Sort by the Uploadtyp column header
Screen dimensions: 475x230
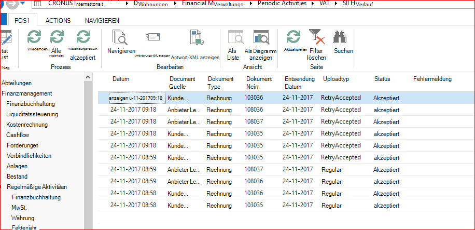(x=336, y=79)
